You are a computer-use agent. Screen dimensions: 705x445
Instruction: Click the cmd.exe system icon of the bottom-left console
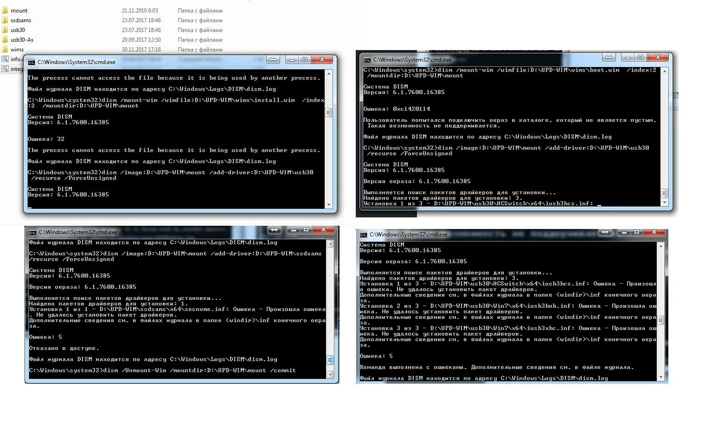click(32, 232)
